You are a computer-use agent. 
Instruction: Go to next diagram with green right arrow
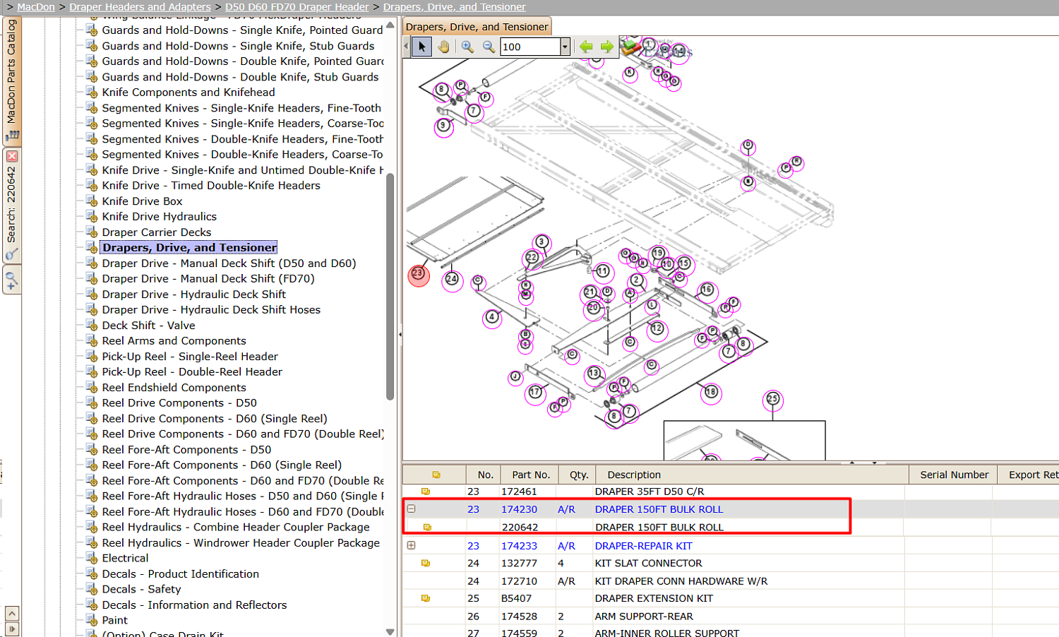click(607, 47)
